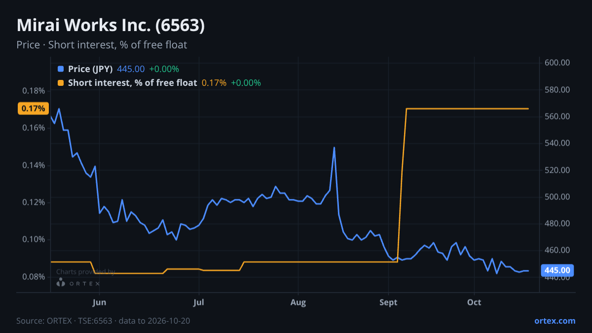Click the Sept x-axis label

[388, 302]
